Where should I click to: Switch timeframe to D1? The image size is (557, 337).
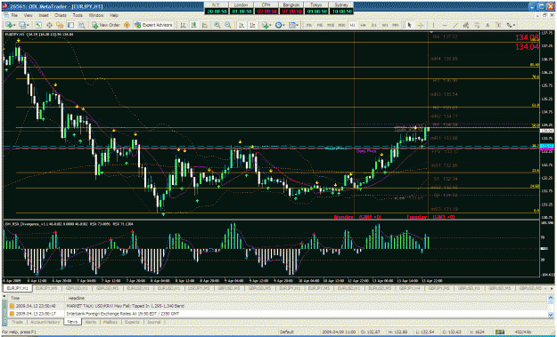coord(374,25)
